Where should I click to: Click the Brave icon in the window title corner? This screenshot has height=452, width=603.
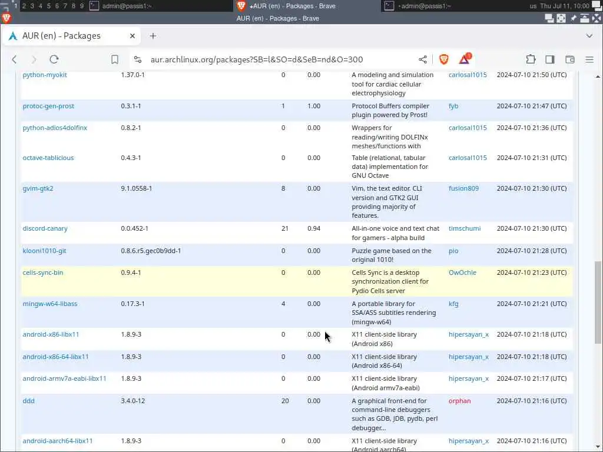[x=6, y=18]
